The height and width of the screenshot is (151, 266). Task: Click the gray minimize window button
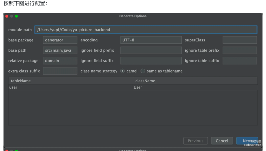[x=12, y=16]
